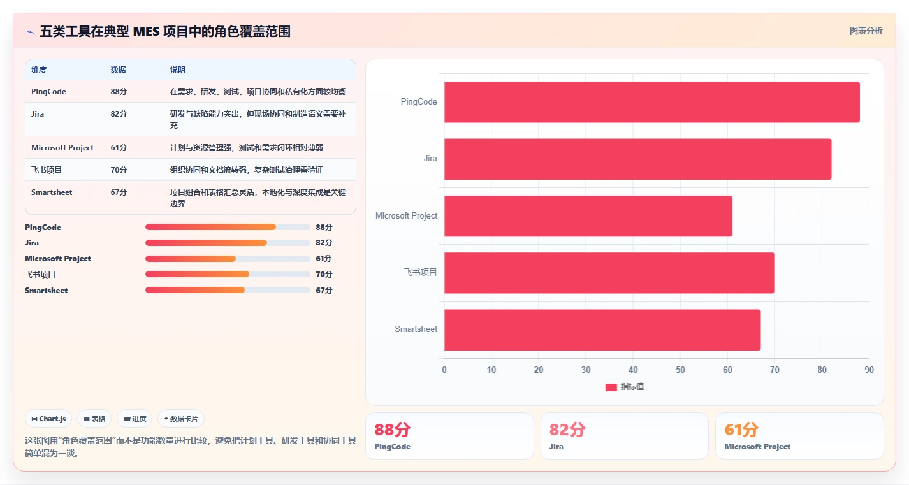Toggle the 指标值 legend entry
909x485 pixels.
coord(624,387)
